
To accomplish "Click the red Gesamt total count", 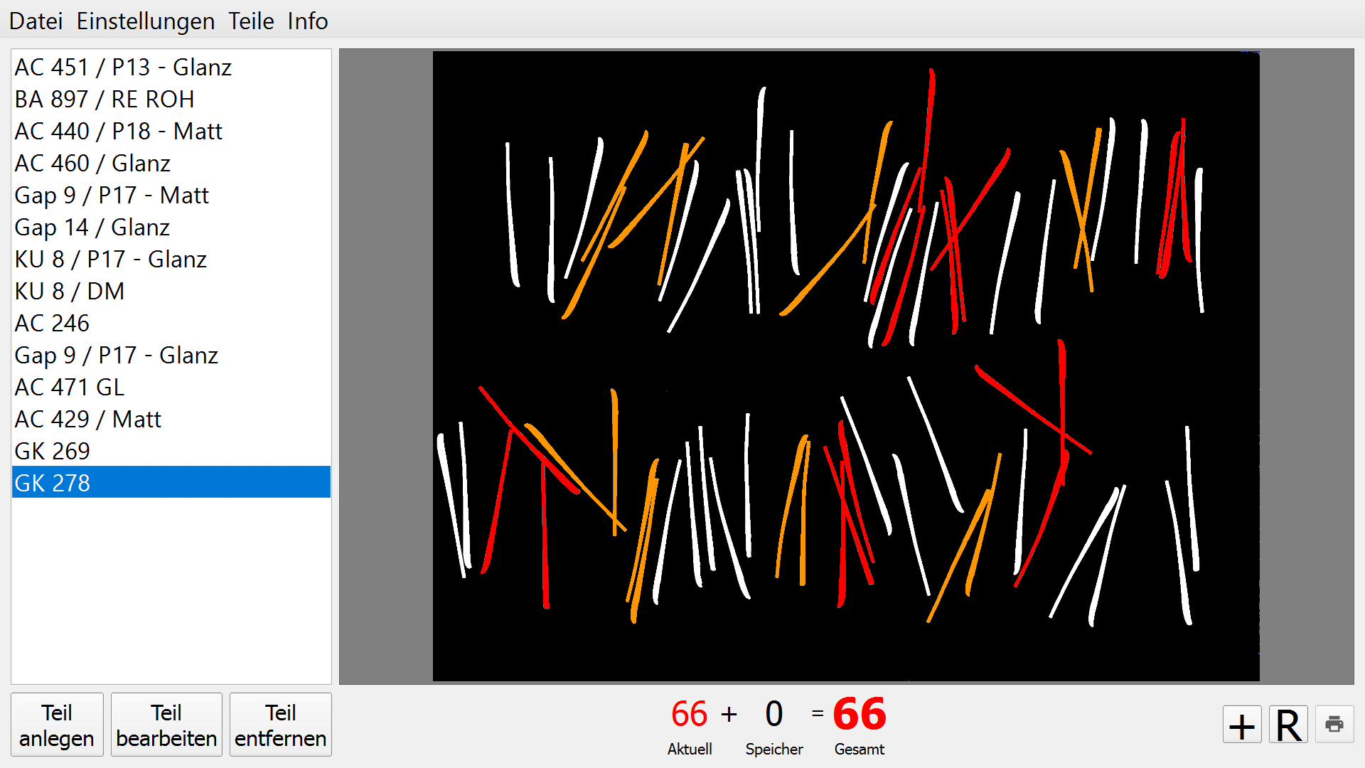I will tap(860, 714).
